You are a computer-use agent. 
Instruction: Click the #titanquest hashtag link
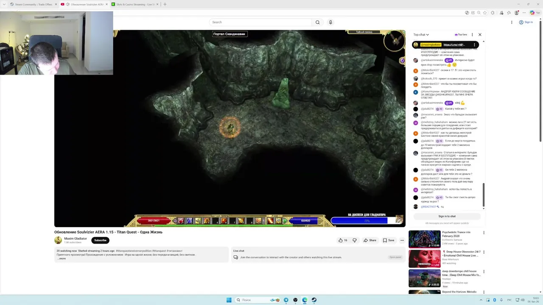click(x=159, y=251)
